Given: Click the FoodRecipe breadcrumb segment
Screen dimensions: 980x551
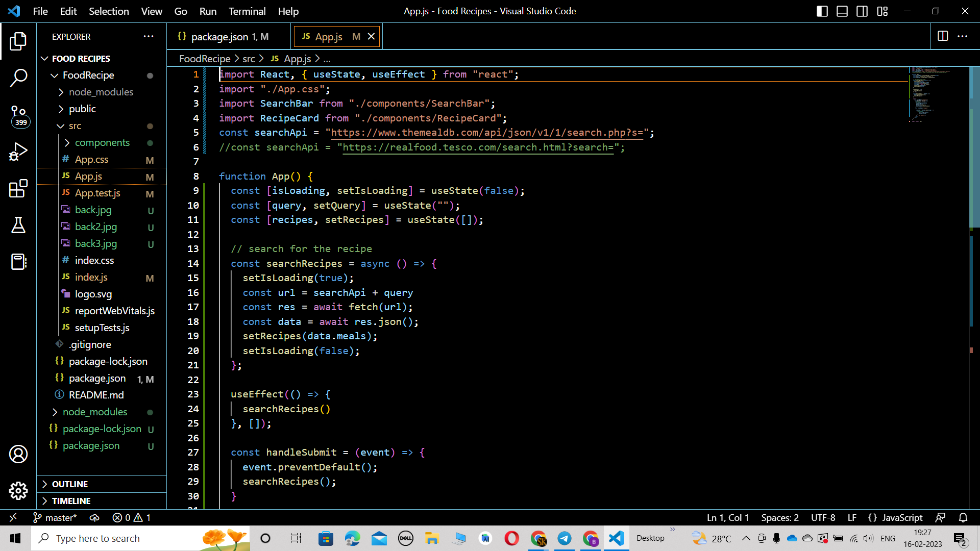Looking at the screenshot, I should click(x=205, y=59).
